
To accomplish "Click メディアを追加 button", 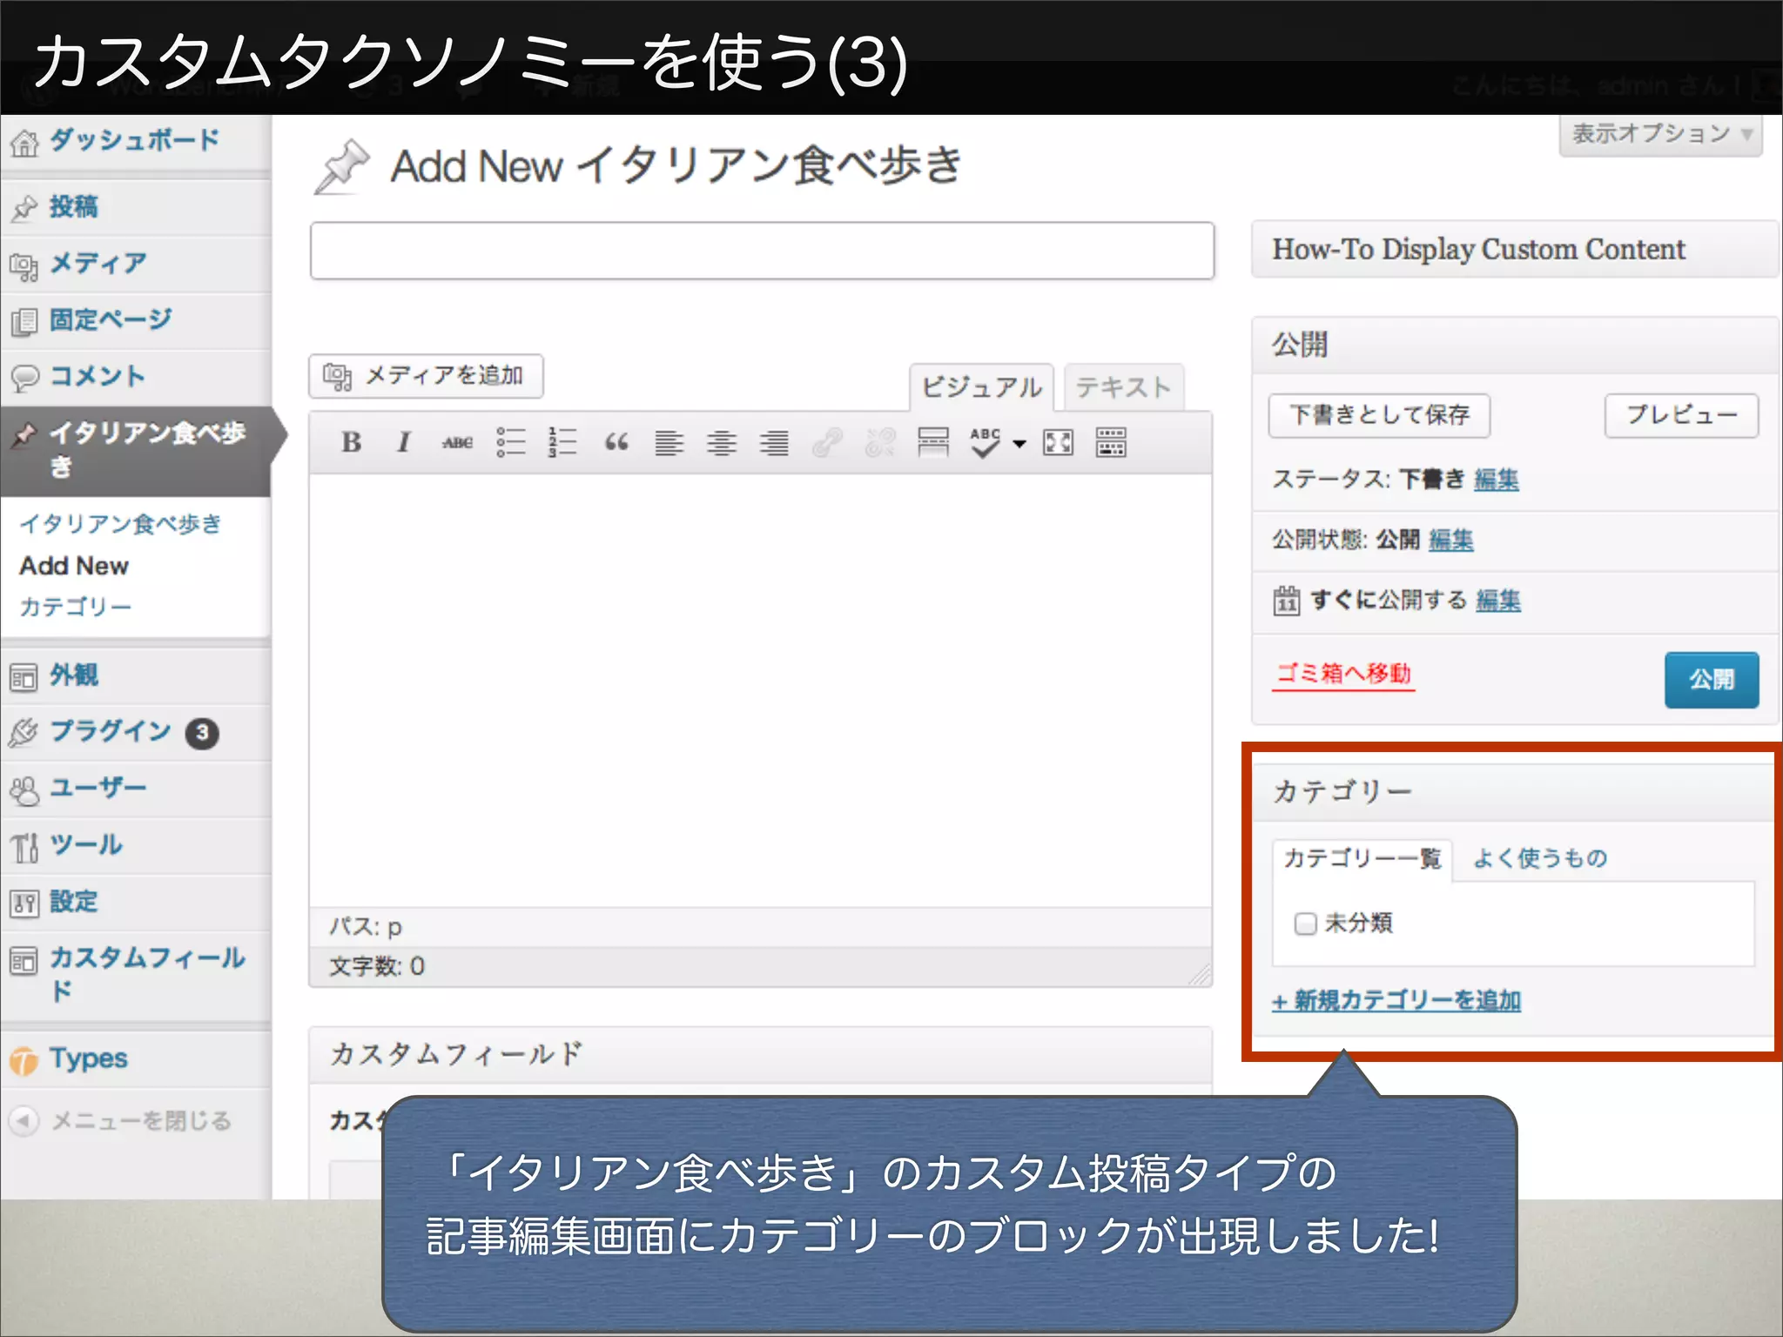I will (426, 376).
